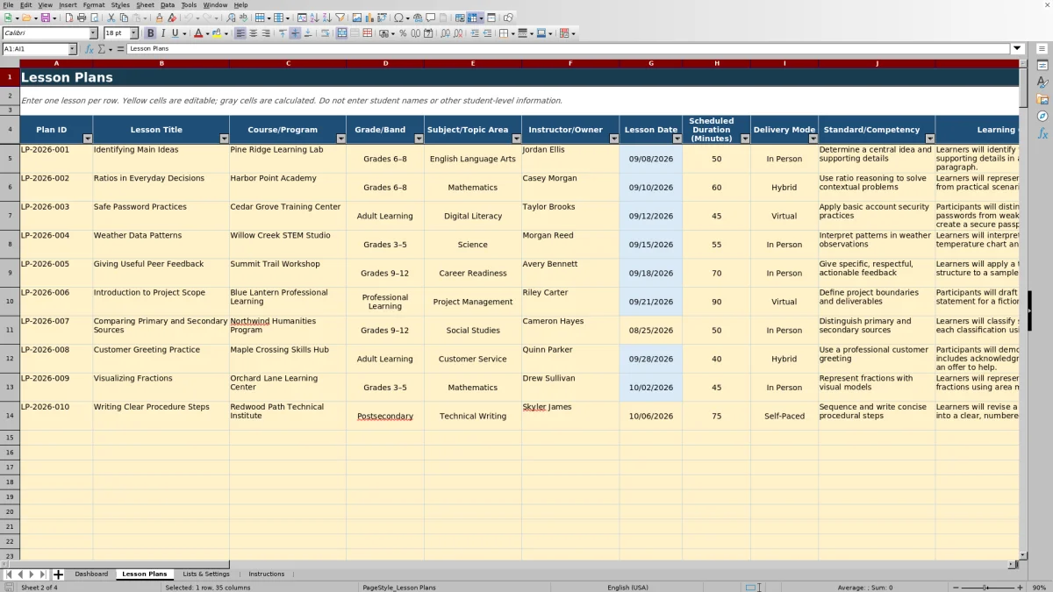The height and width of the screenshot is (592, 1053).
Task: Toggle Italic formatting
Action: 162,33
